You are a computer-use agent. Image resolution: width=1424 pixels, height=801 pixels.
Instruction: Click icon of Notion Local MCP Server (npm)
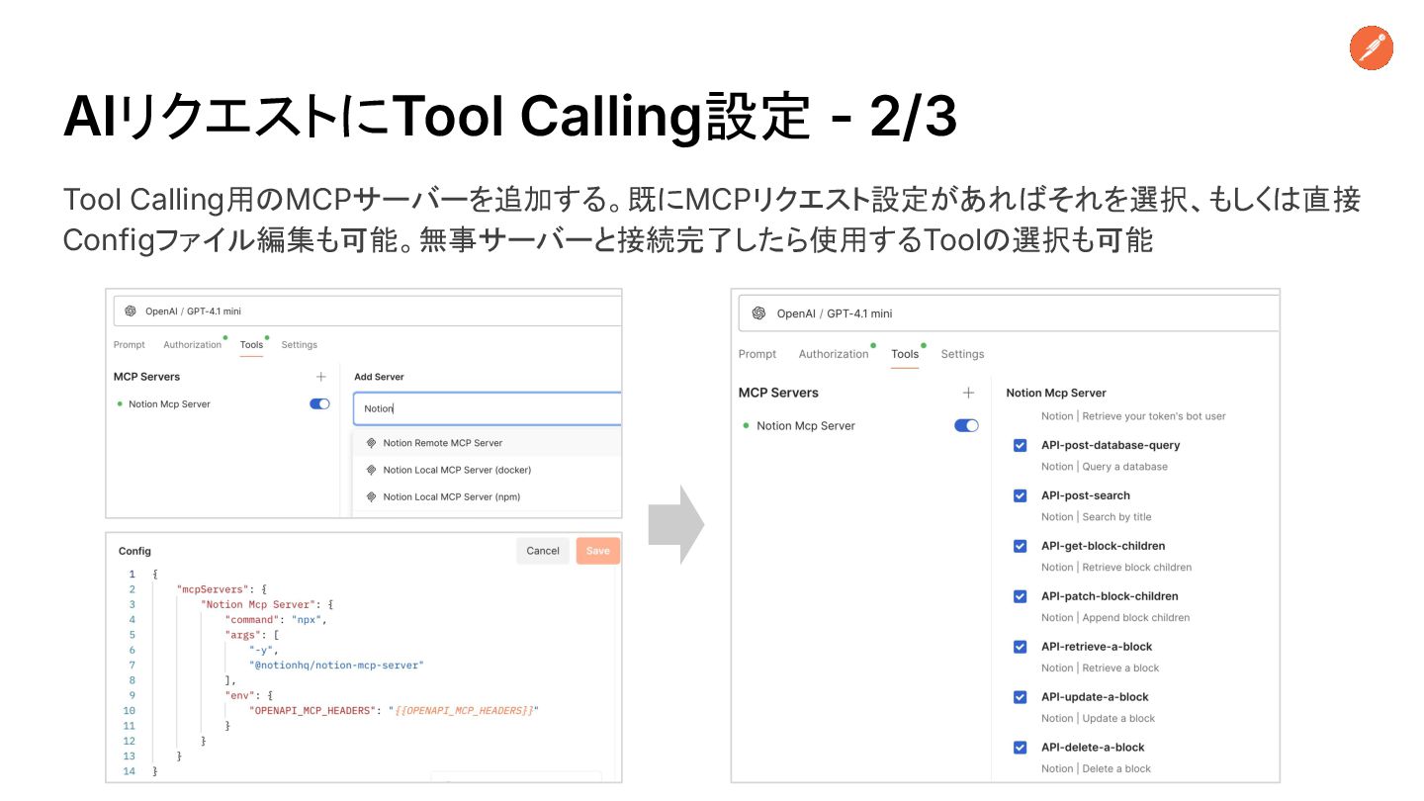[x=371, y=496]
